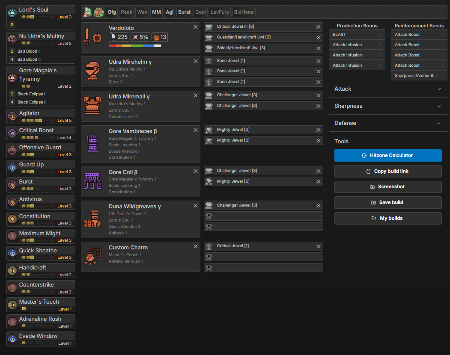Click the Lord's Soul skill icon
The height and width of the screenshot is (355, 450).
click(x=12, y=12)
